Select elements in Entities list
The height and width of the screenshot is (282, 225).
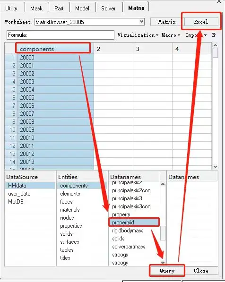(82, 194)
